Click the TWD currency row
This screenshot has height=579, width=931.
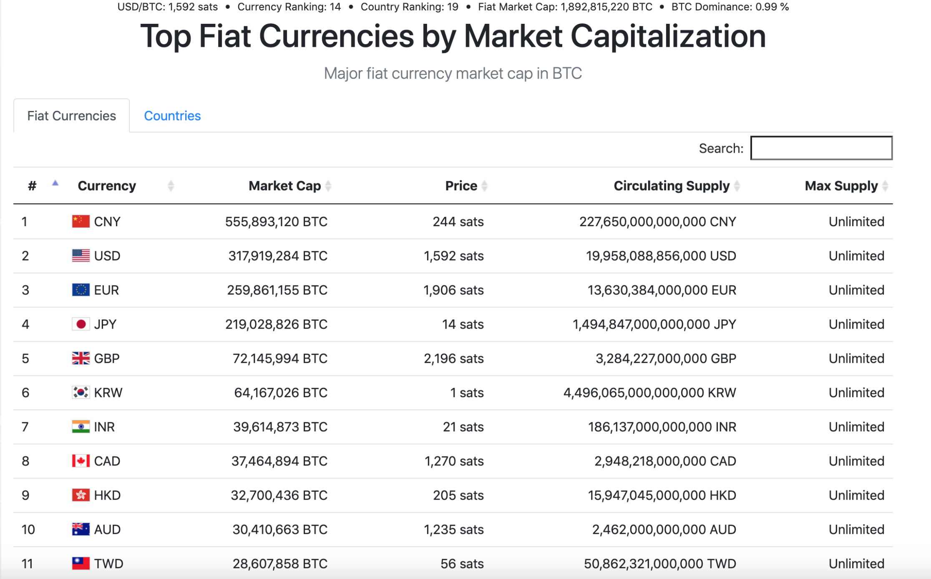pos(453,564)
